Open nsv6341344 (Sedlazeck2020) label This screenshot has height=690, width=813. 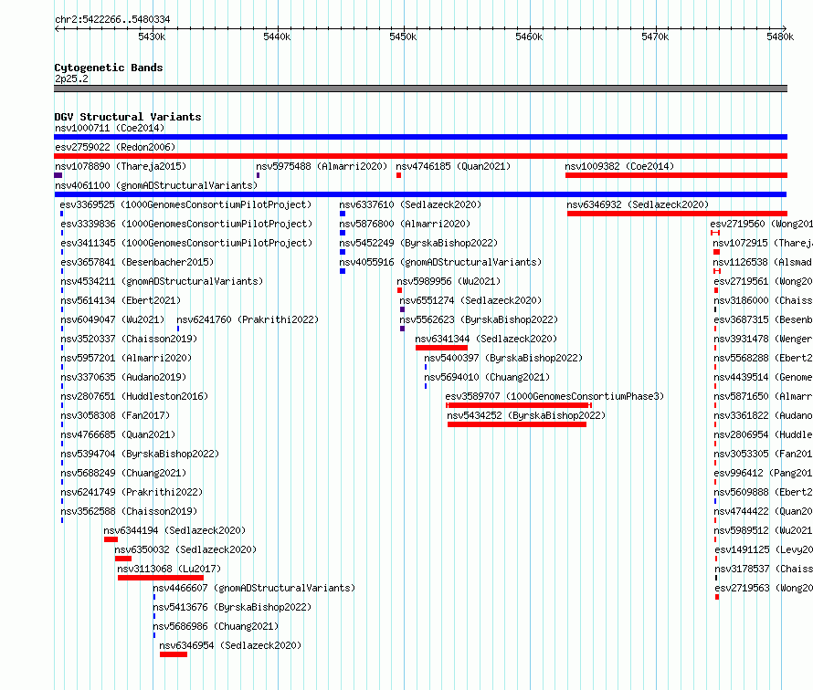coord(486,339)
